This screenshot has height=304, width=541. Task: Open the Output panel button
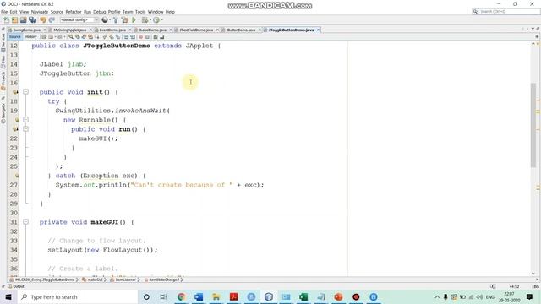tap(16, 286)
